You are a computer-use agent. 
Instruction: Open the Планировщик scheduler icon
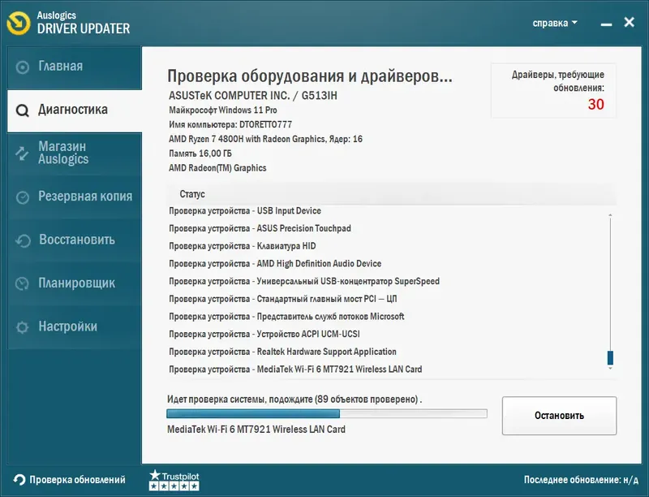pos(24,283)
